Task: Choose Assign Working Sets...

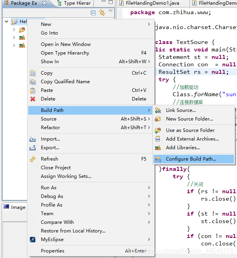Action: point(91,176)
